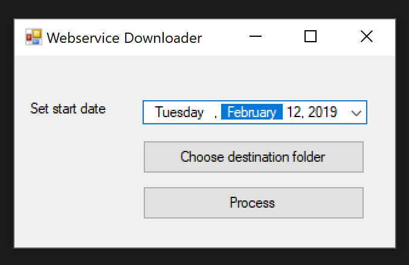Select the day number 12 in date

coord(294,112)
